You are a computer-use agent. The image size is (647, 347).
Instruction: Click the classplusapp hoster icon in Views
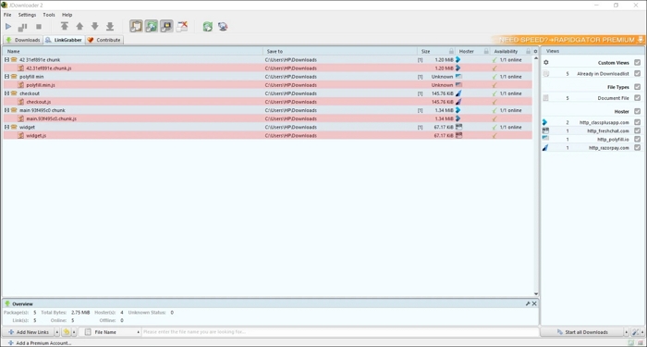(544, 122)
